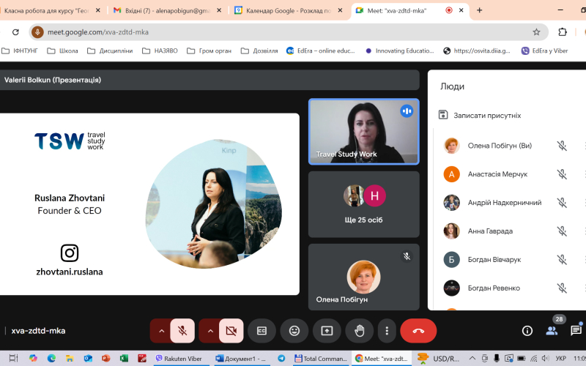Click muted mic icon for Анна Гаврада
Image resolution: width=586 pixels, height=366 pixels.
click(x=562, y=231)
